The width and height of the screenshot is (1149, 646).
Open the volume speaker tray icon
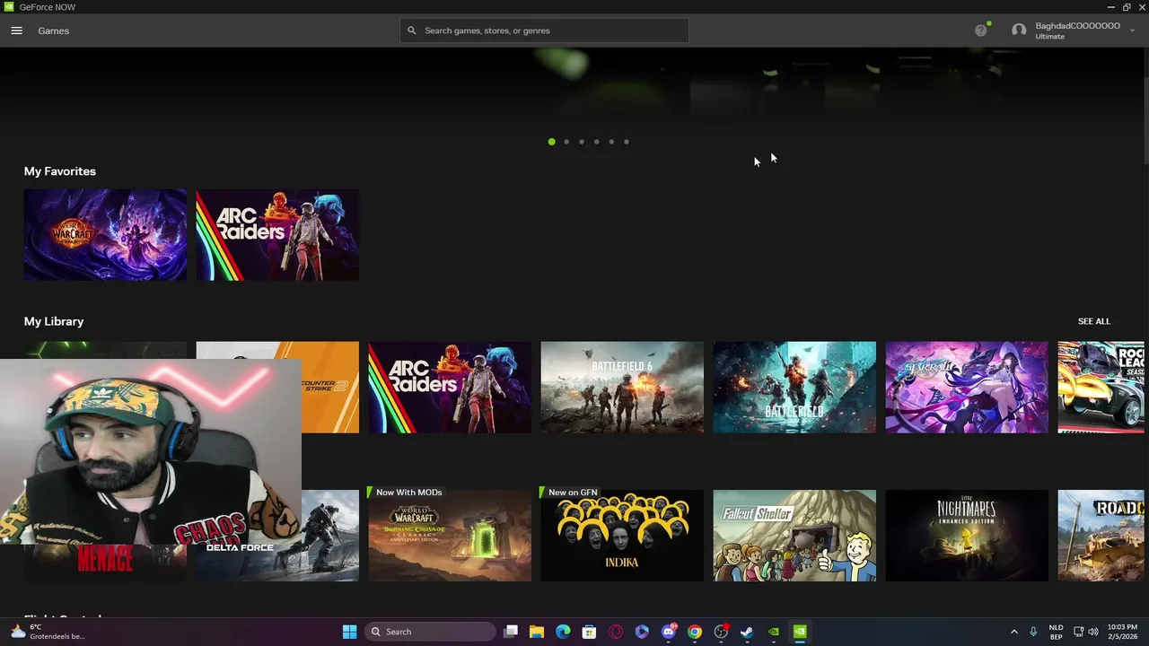tap(1093, 632)
